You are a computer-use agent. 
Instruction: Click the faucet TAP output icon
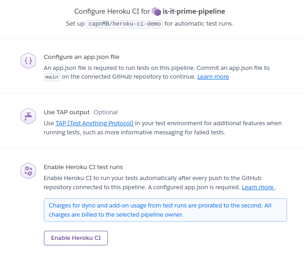pyautogui.click(x=28, y=116)
